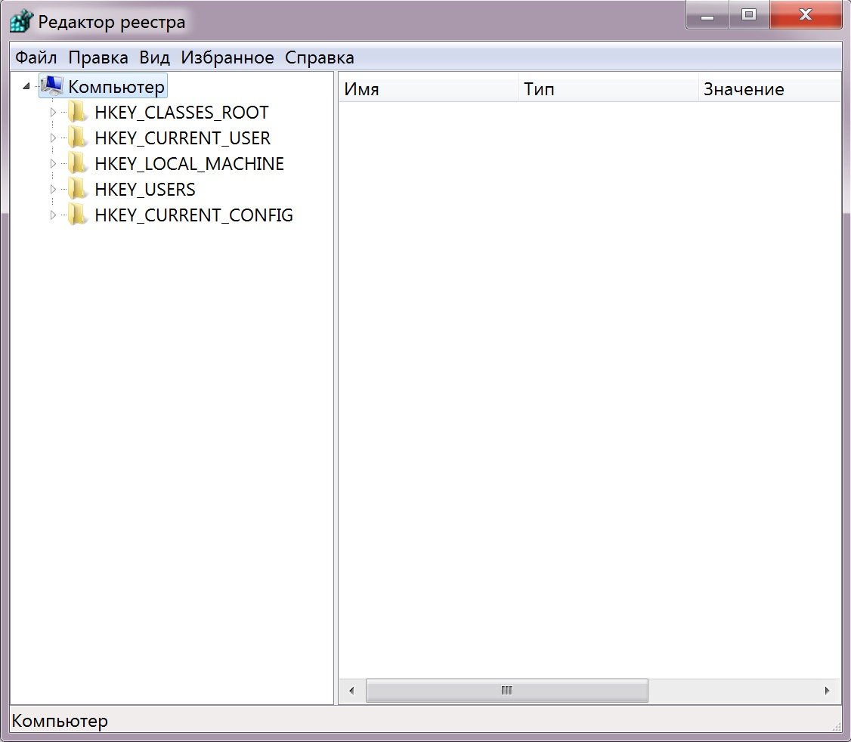Click the horizontal scrollbar left arrow
The width and height of the screenshot is (851, 742).
coord(351,691)
